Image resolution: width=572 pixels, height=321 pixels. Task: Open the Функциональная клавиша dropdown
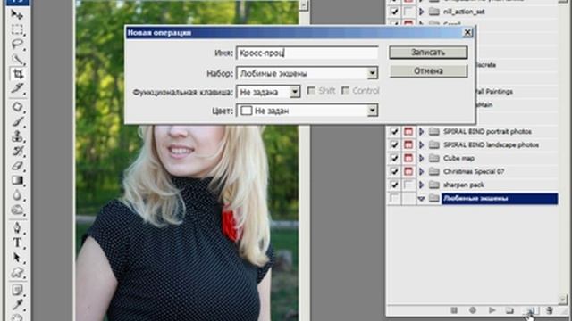(295, 92)
